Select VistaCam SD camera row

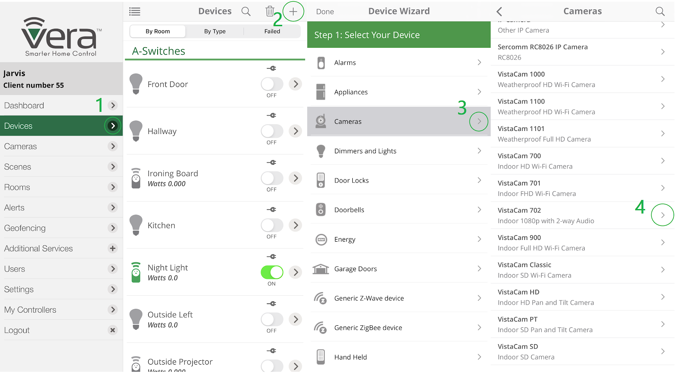tap(582, 351)
